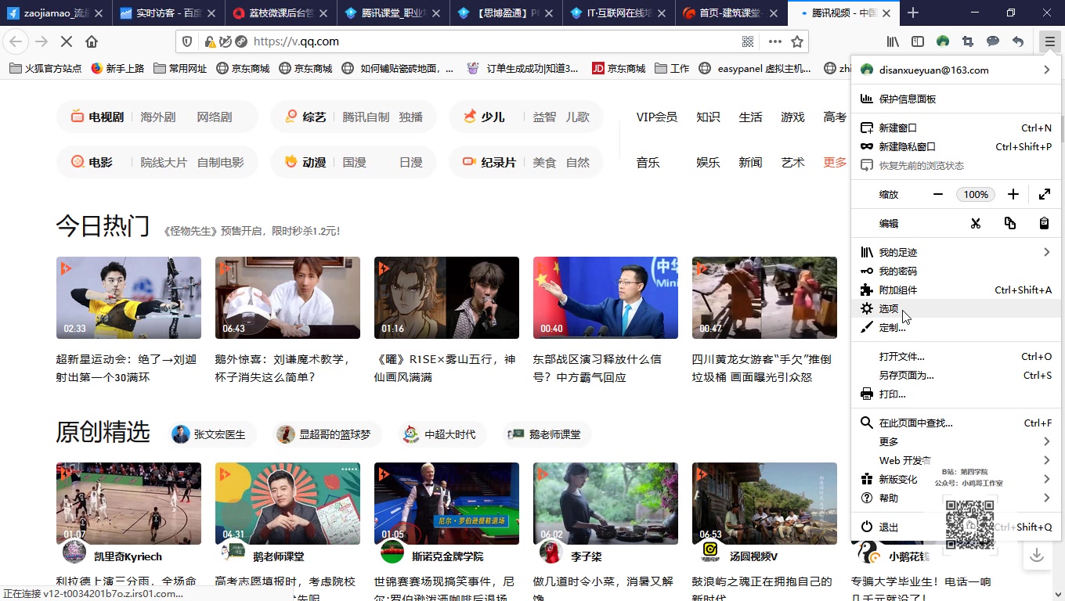Open 保护信息面板 menu entry
1065x601 pixels.
pyautogui.click(x=956, y=99)
